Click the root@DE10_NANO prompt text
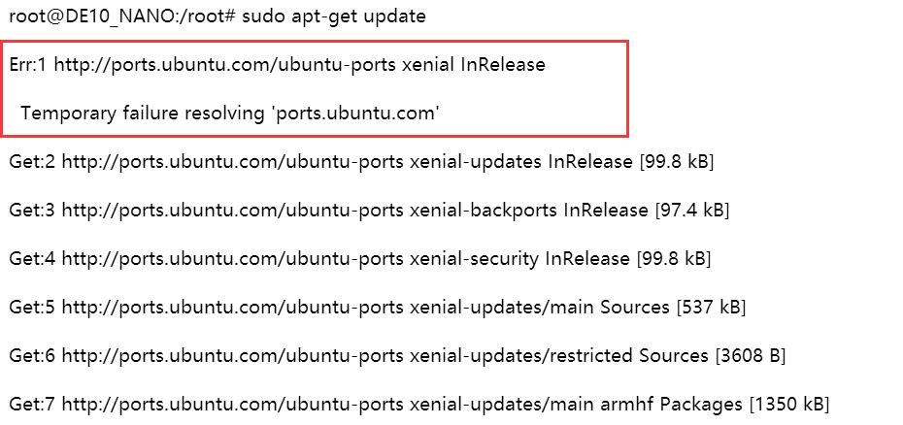 click(122, 16)
